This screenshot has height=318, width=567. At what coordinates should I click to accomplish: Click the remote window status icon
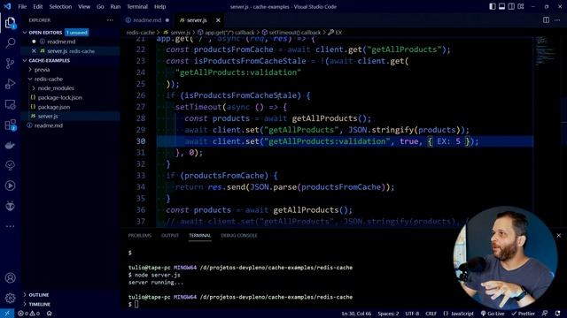tap(7, 314)
